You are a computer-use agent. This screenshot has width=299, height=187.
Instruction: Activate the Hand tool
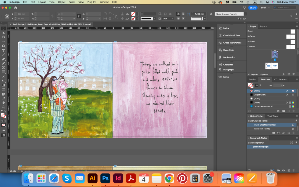[4, 103]
